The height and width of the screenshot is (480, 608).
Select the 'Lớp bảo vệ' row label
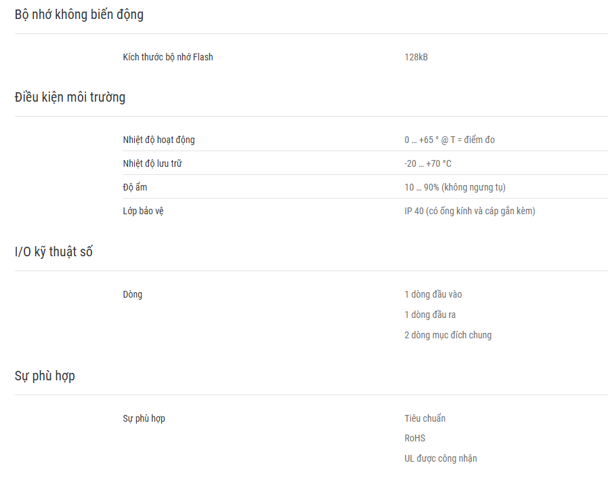[x=143, y=211]
